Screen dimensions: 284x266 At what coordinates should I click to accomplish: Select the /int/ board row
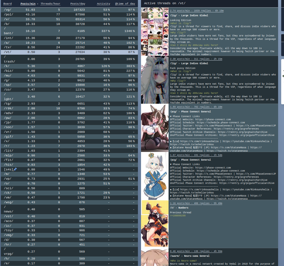(x=69, y=38)
